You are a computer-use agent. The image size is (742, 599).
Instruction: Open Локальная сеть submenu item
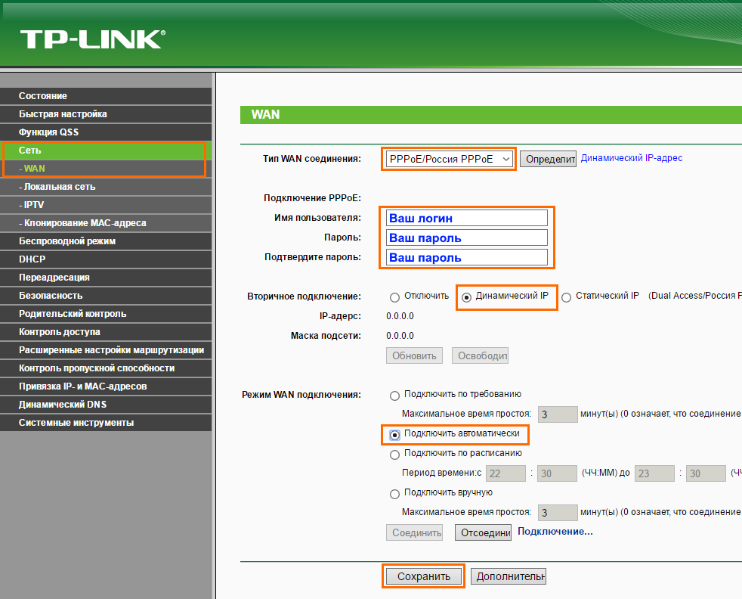pos(106,187)
